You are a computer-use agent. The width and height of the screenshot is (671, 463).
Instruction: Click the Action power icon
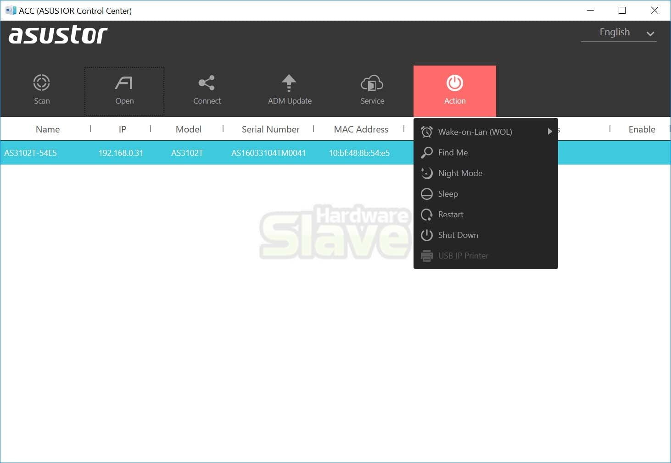(455, 83)
